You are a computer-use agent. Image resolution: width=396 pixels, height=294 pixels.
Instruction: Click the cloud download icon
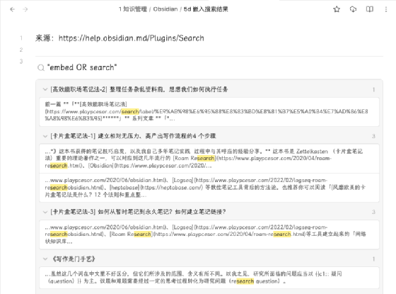353,9
